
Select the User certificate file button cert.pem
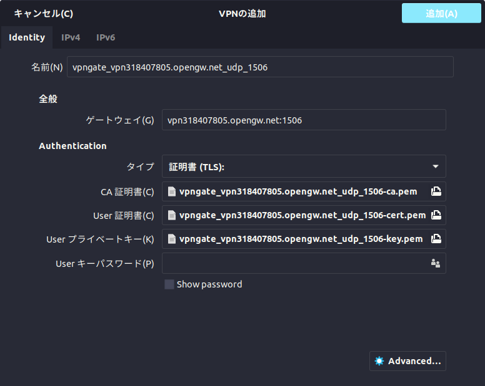pos(304,215)
